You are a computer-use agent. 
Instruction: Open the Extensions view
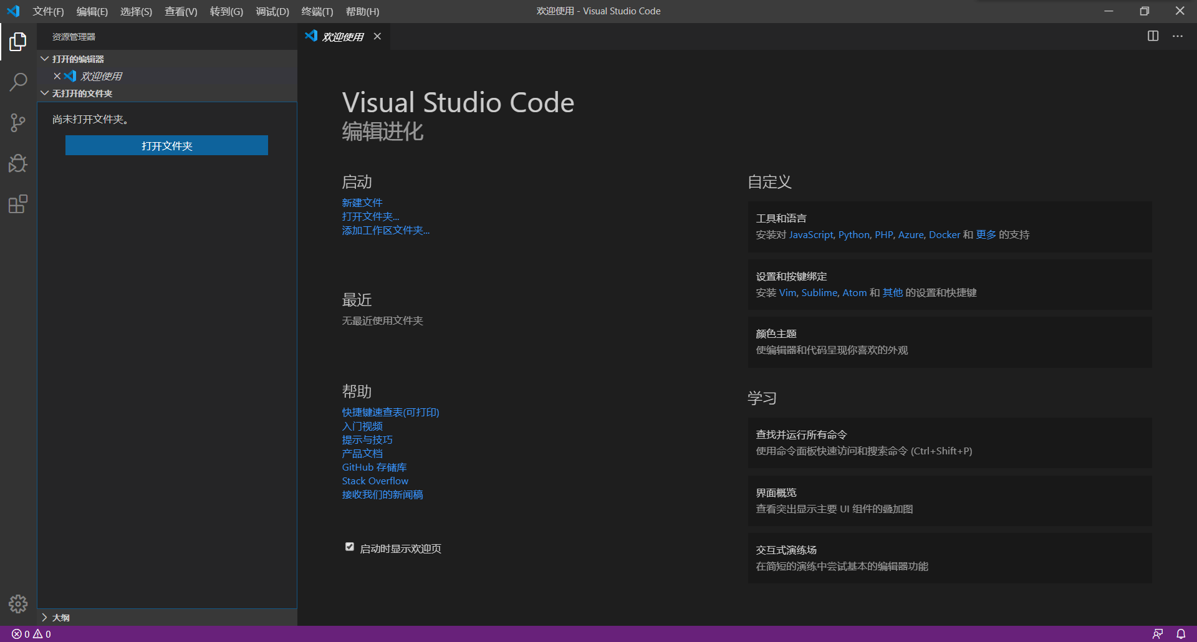tap(18, 204)
